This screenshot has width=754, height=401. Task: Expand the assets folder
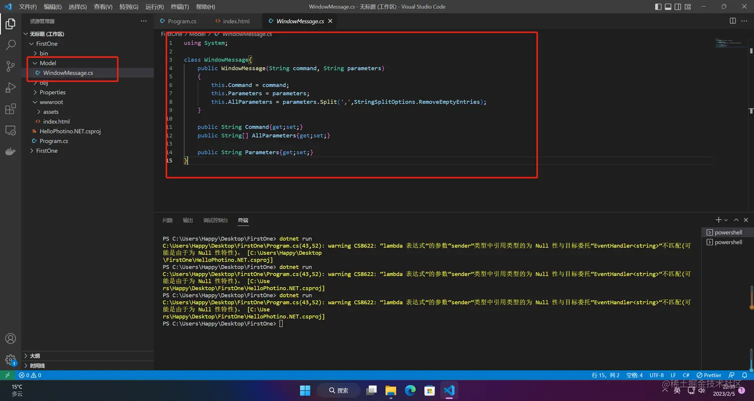coord(88,112)
